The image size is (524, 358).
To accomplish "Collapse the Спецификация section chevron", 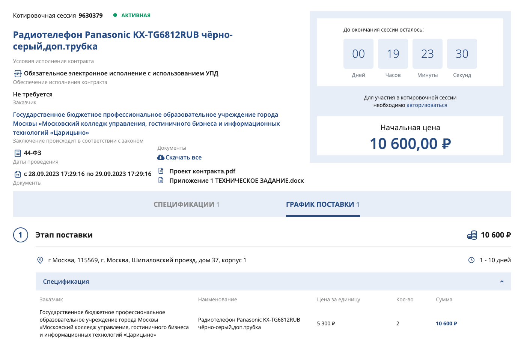I will (x=502, y=281).
